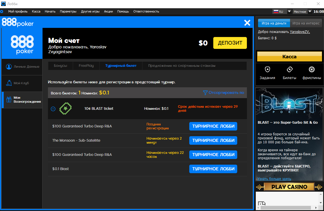Open tournament lobby for The Monsoon Sub-Satellite
324x211 pixels.
coord(213,140)
